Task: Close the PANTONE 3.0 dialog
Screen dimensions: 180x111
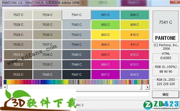Action: (x=176, y=1)
